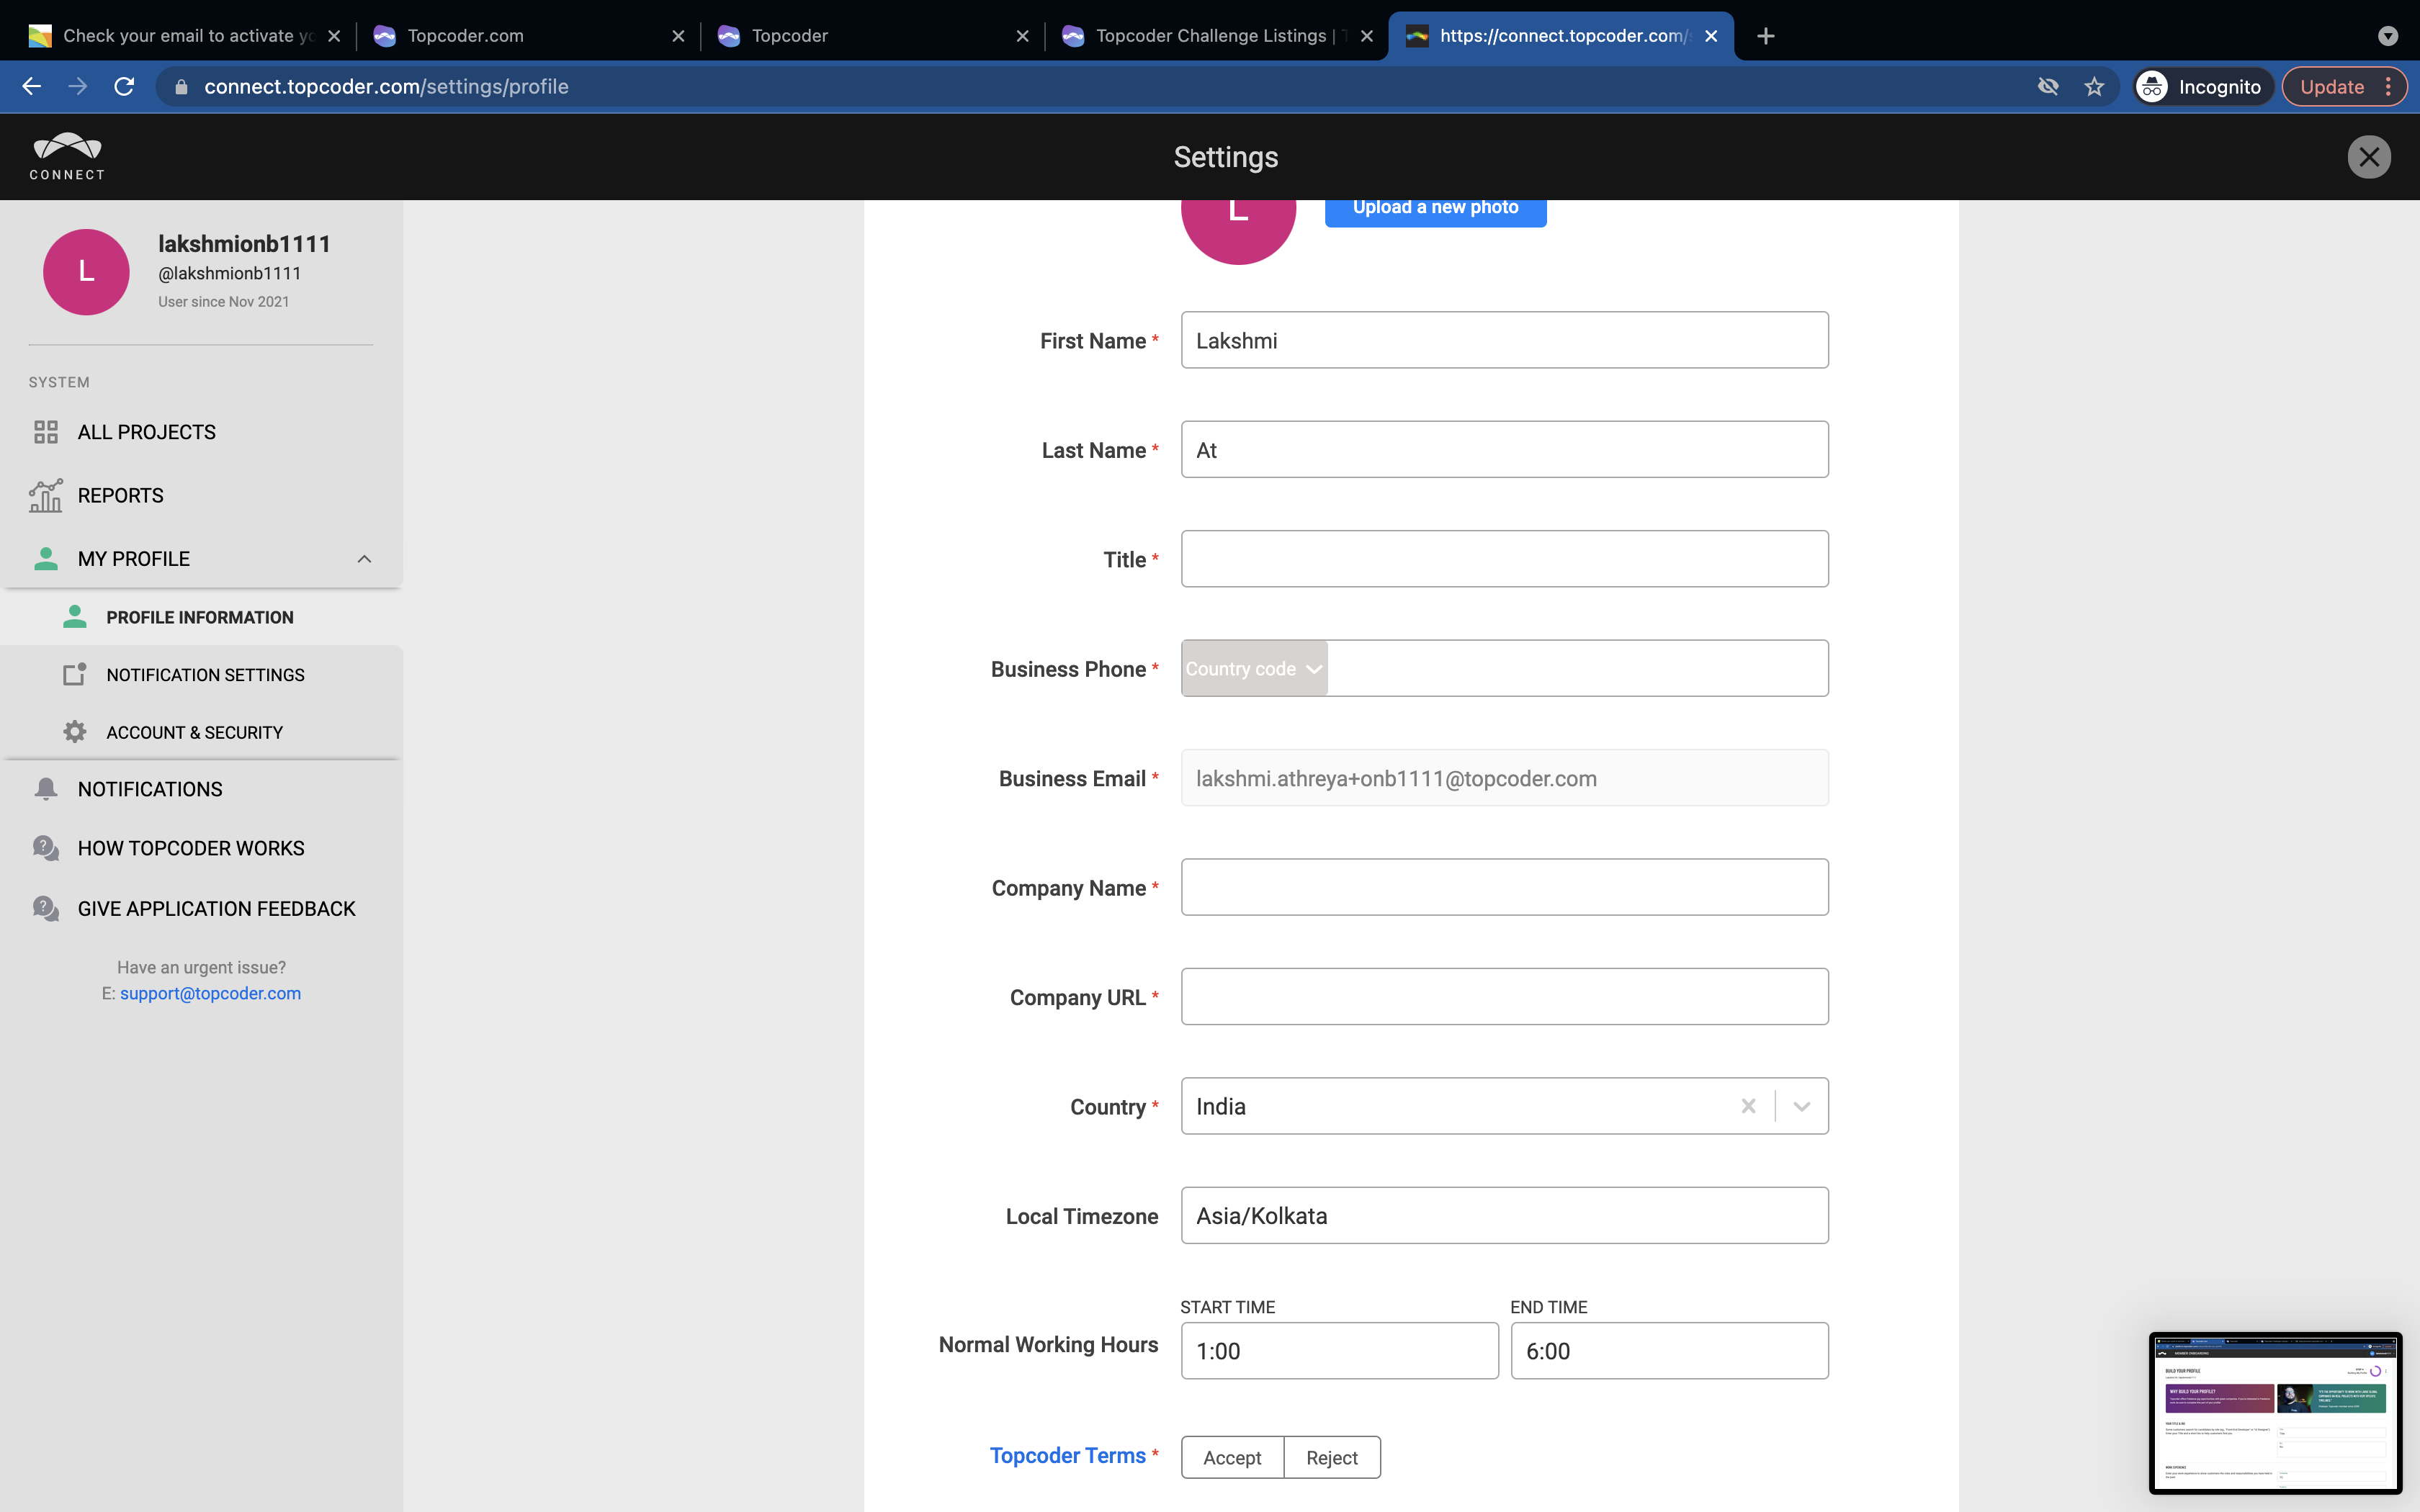Image resolution: width=2420 pixels, height=1512 pixels.
Task: Click into the Last Name field
Action: 1504,449
